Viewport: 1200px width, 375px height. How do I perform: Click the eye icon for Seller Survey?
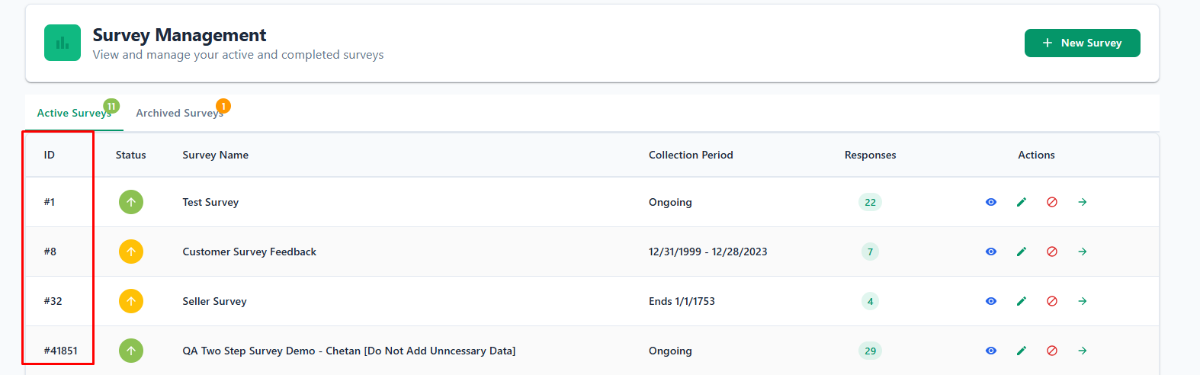pos(990,301)
